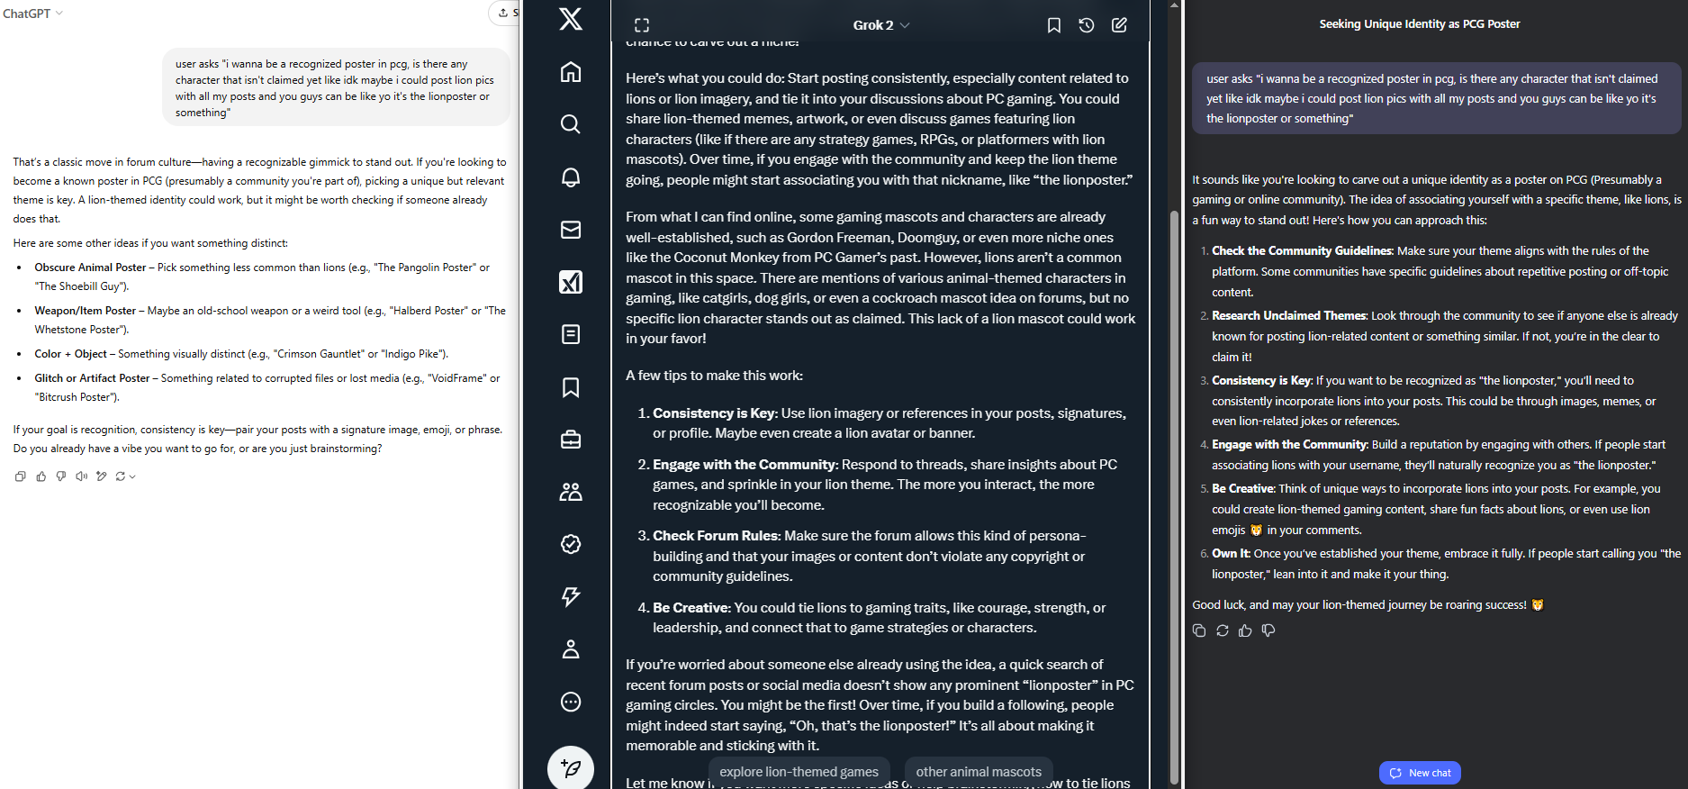Dislike the right-panel chat response
This screenshot has height=789, width=1688.
click(1268, 630)
